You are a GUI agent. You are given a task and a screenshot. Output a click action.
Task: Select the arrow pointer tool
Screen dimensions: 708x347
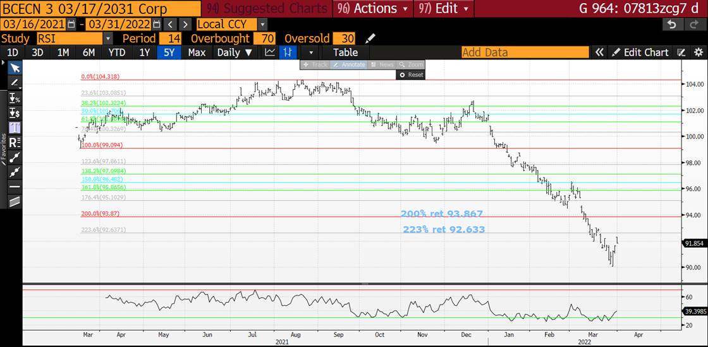[x=15, y=68]
